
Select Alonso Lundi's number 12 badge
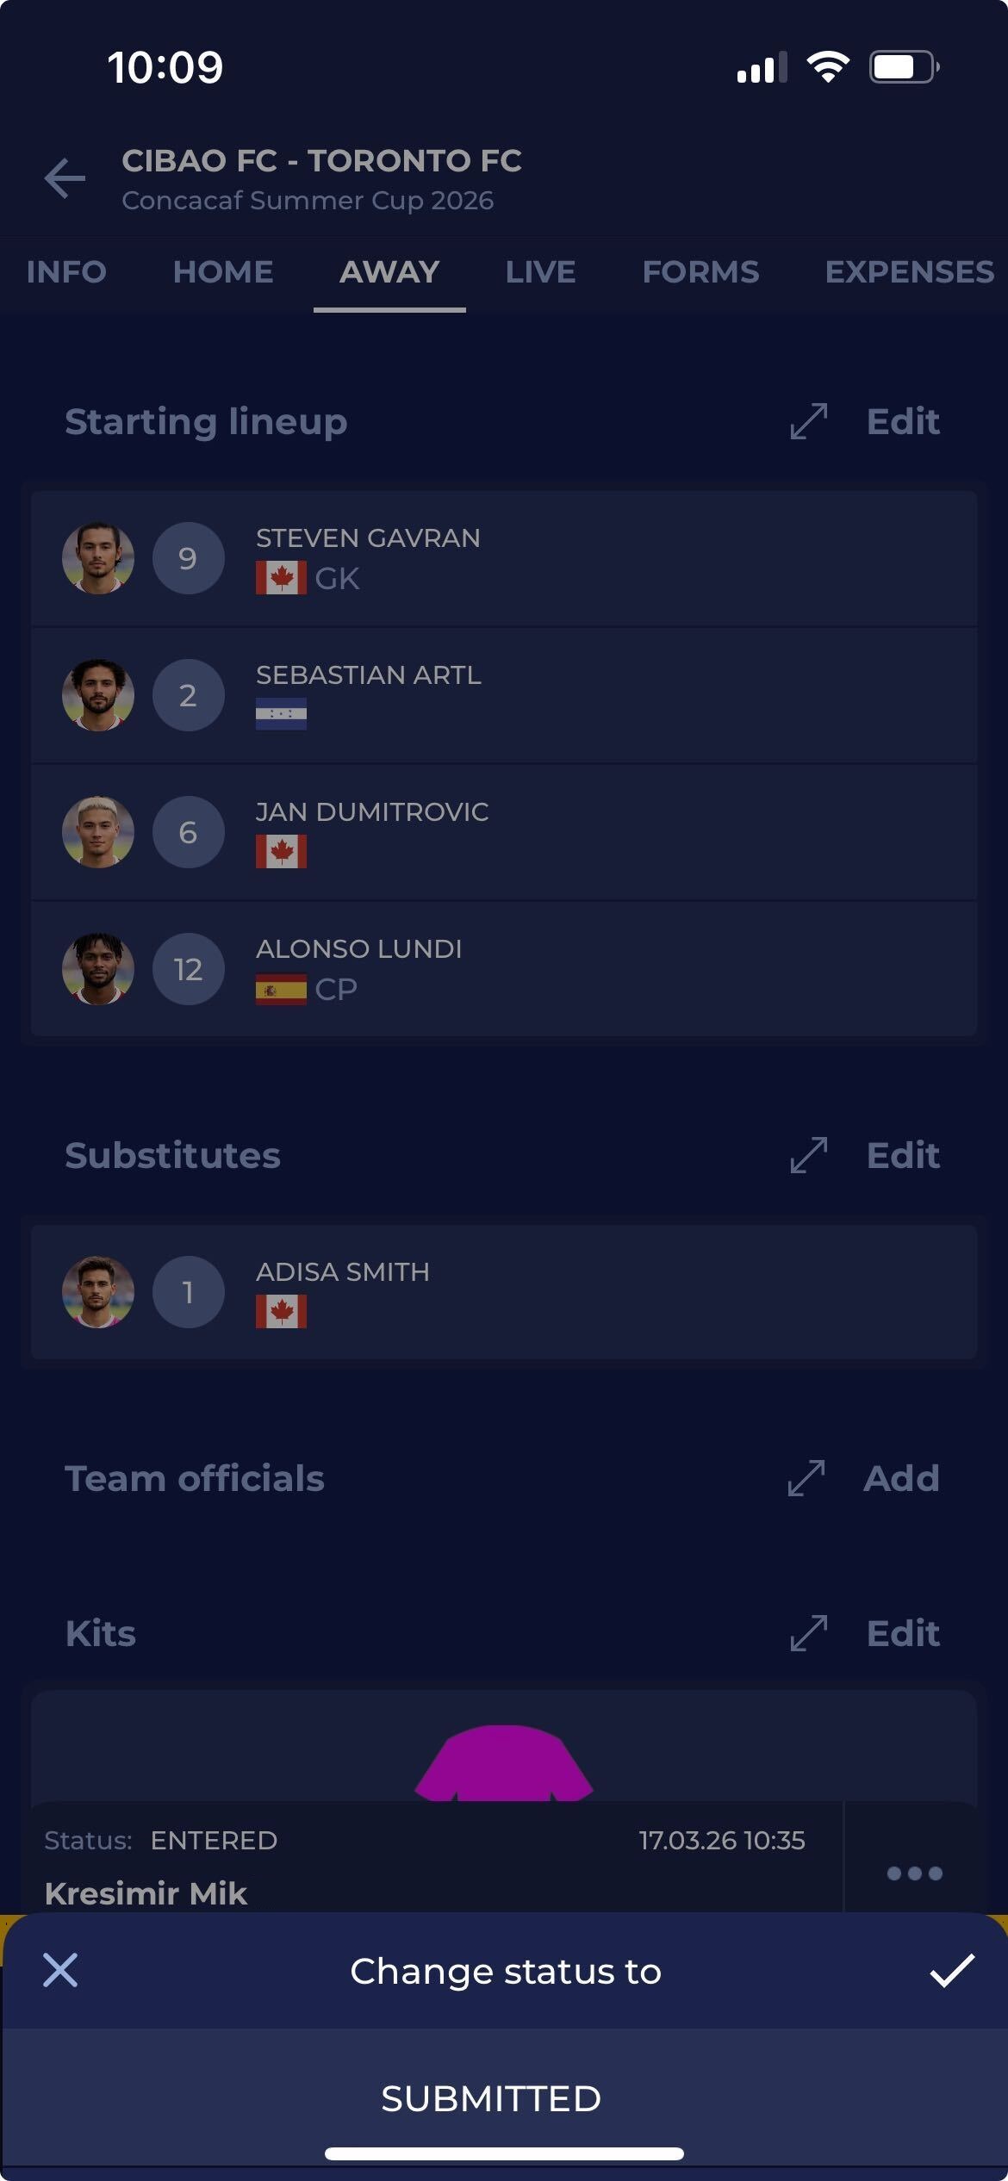point(188,969)
